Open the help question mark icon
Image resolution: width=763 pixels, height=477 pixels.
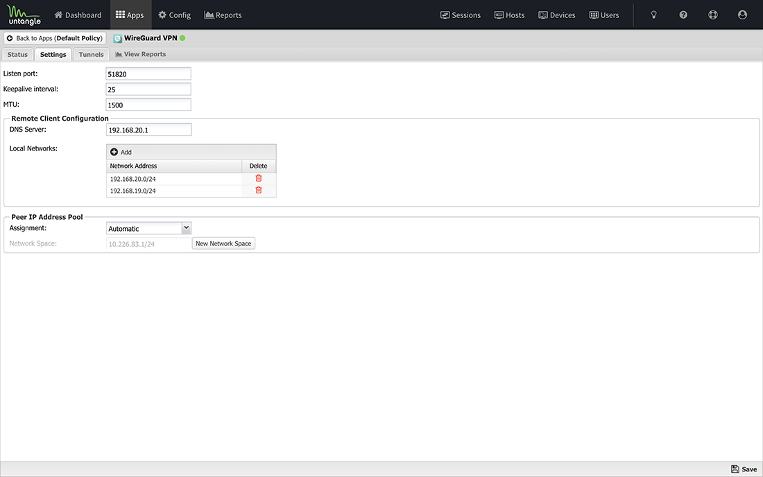[683, 15]
